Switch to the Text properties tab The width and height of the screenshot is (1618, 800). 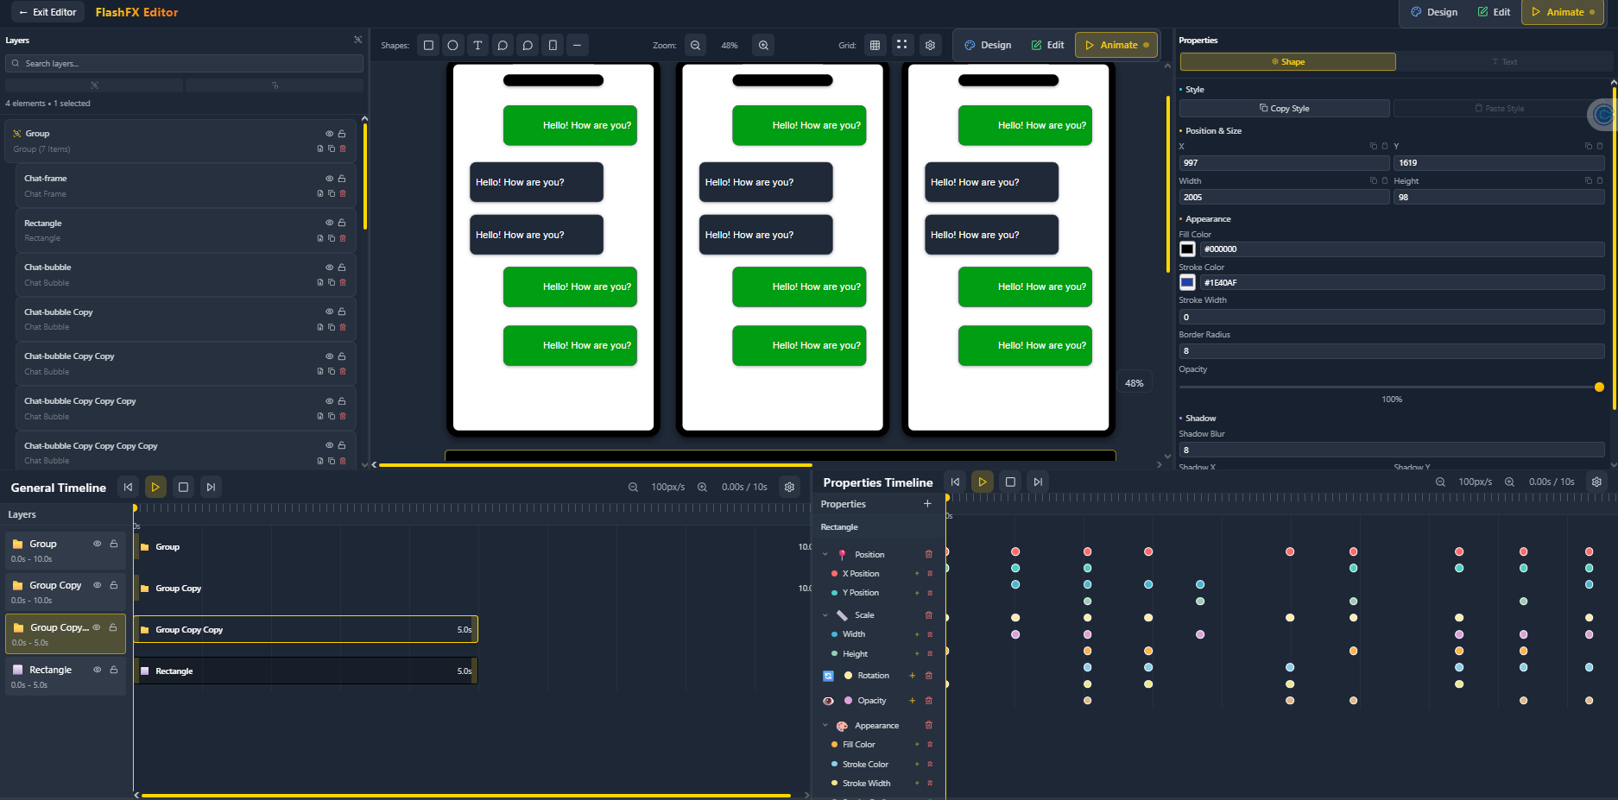pos(1503,62)
